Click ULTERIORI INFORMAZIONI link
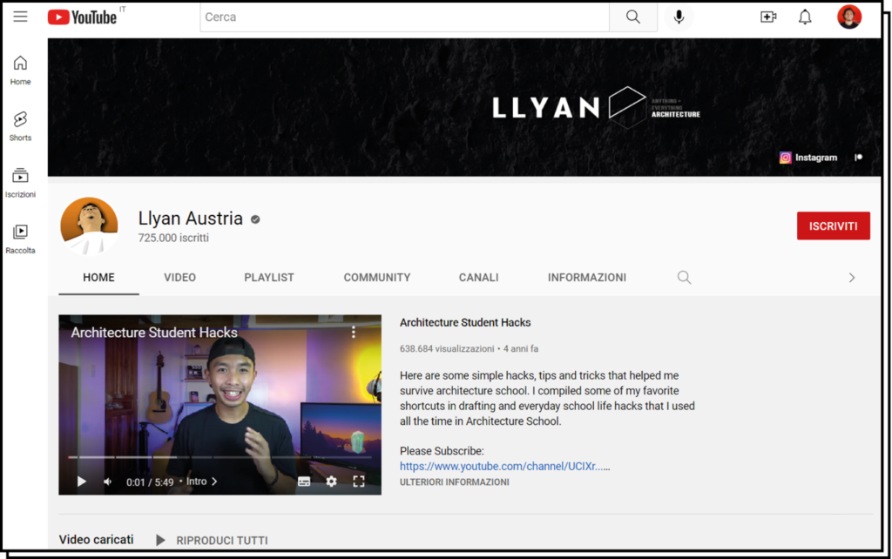The width and height of the screenshot is (892, 559). 454,482
